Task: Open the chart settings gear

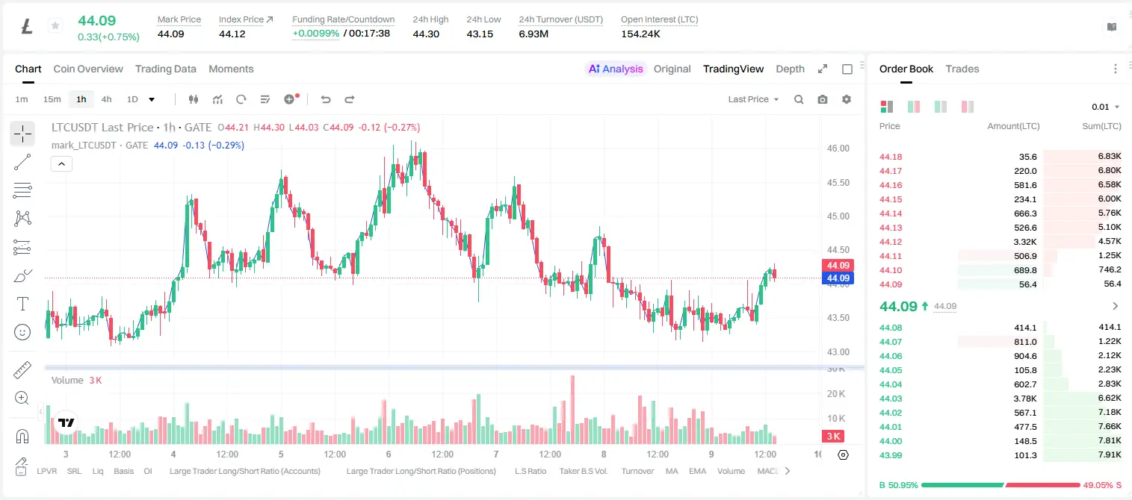Action: pos(847,99)
